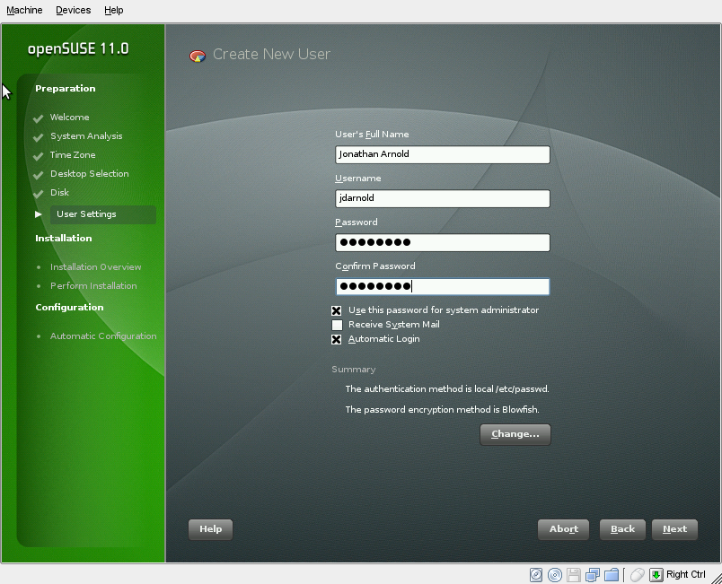Open the Machine menu
Viewport: 722px width, 584px height.
24,10
